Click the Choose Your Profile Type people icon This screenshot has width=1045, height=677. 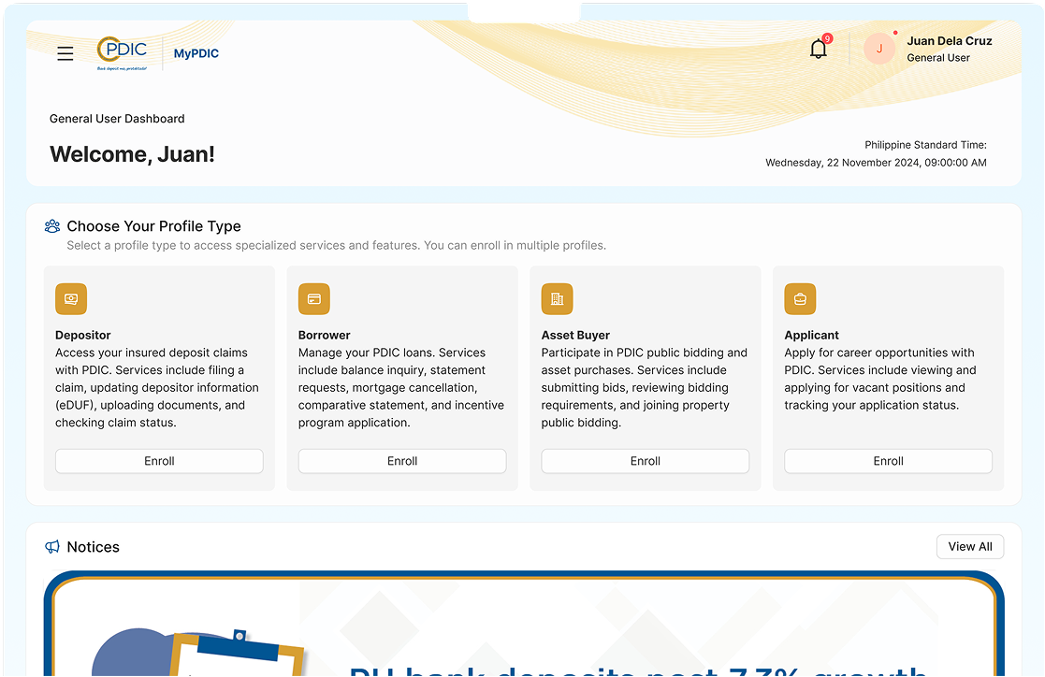52,226
